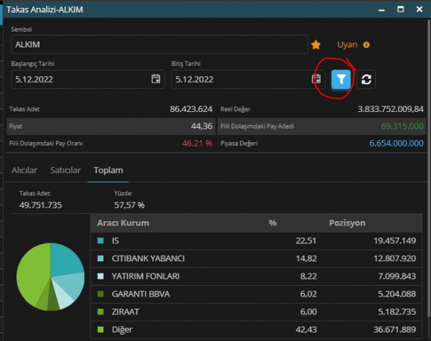Screen dimensions: 431x341
Task: Toggle the favorite star for ALKIM
Action: point(316,45)
